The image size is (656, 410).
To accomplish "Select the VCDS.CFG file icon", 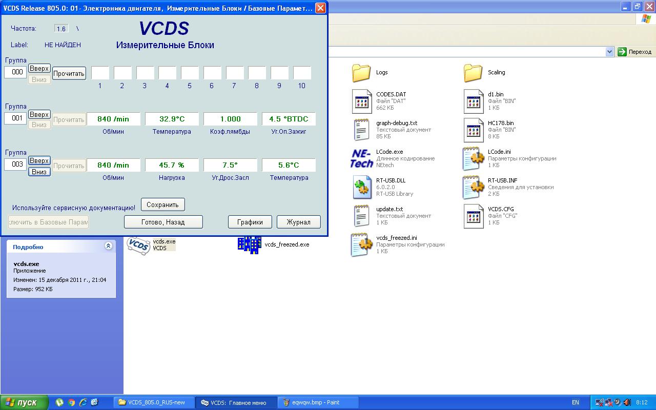I will [x=473, y=216].
